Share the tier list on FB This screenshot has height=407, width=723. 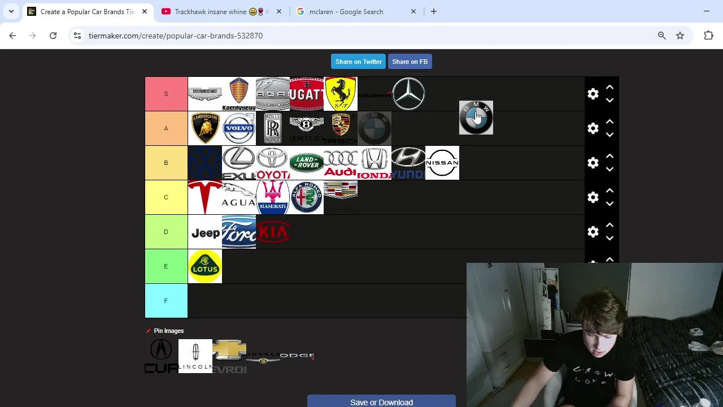coord(410,62)
